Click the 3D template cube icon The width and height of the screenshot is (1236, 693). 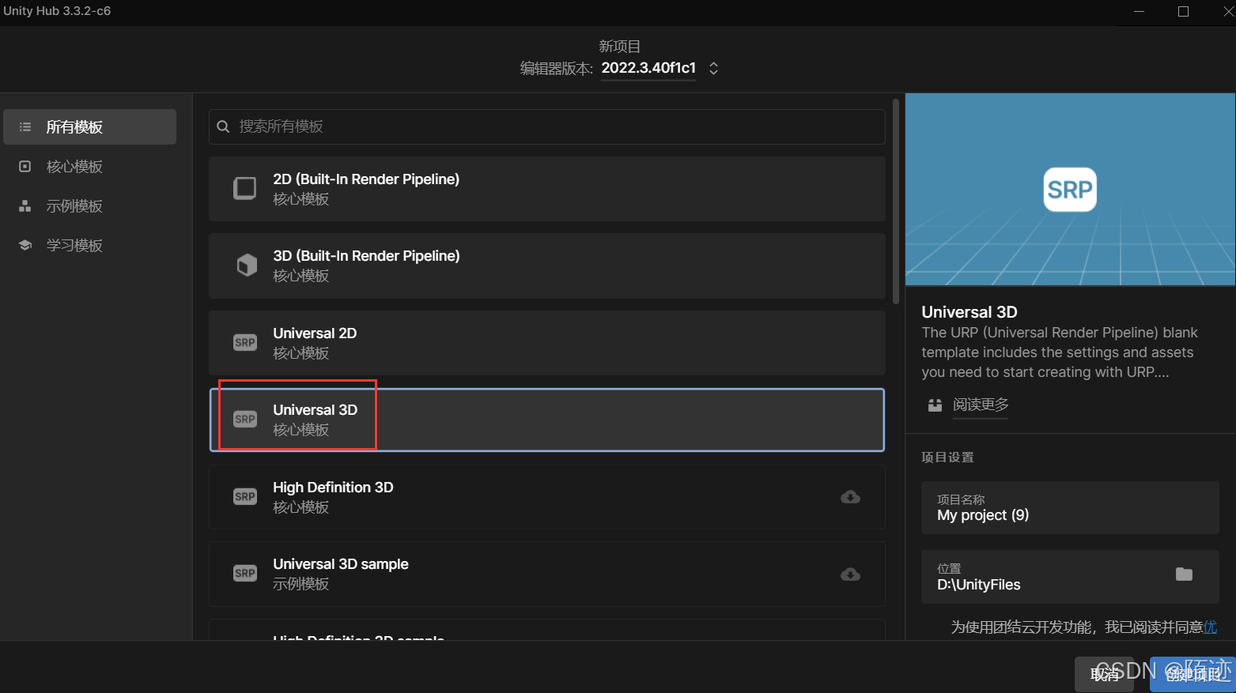[x=247, y=265]
